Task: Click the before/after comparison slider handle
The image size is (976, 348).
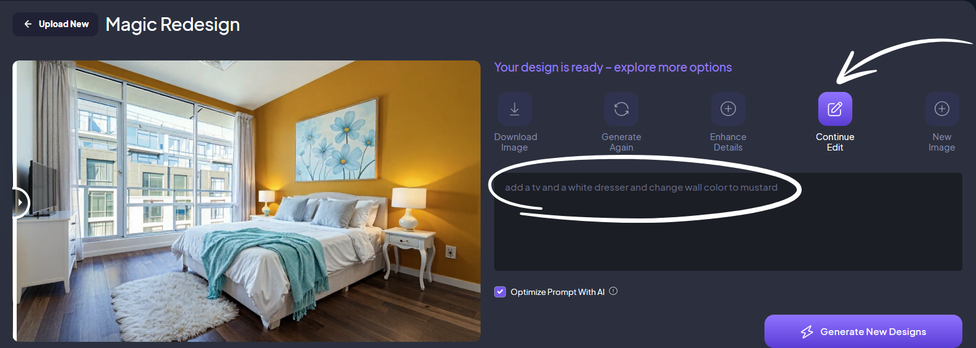Action: [x=20, y=202]
